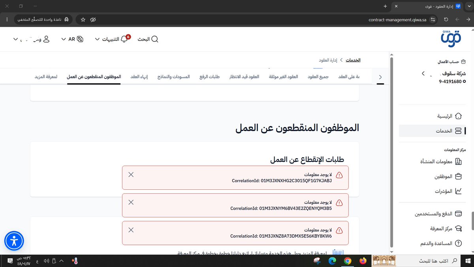
Task: Expand the company switcher شركة سقوف
Action: 423,74
